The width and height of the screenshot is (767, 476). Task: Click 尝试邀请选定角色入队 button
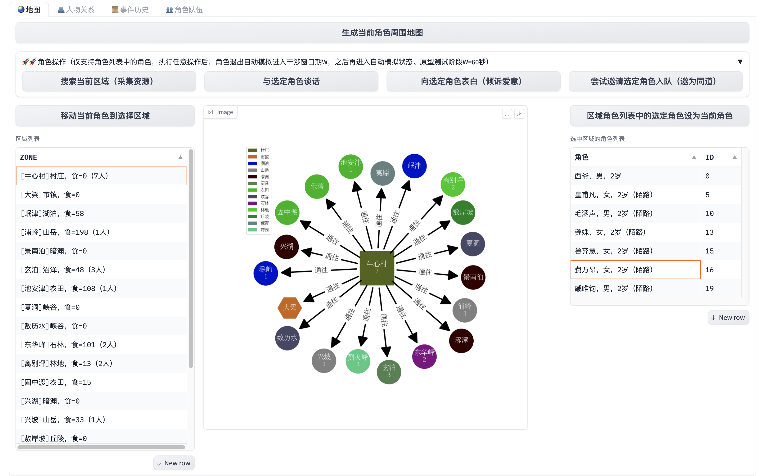tap(655, 82)
